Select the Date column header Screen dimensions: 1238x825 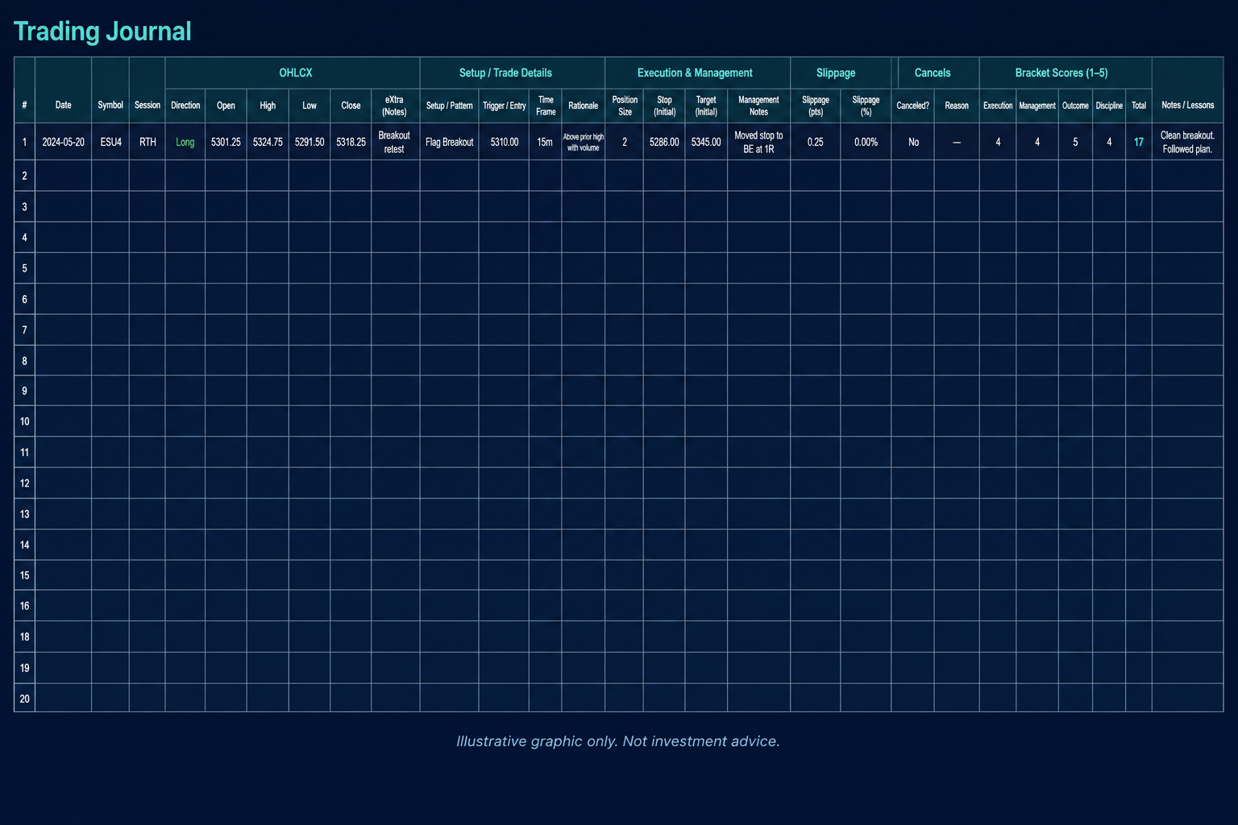(63, 106)
